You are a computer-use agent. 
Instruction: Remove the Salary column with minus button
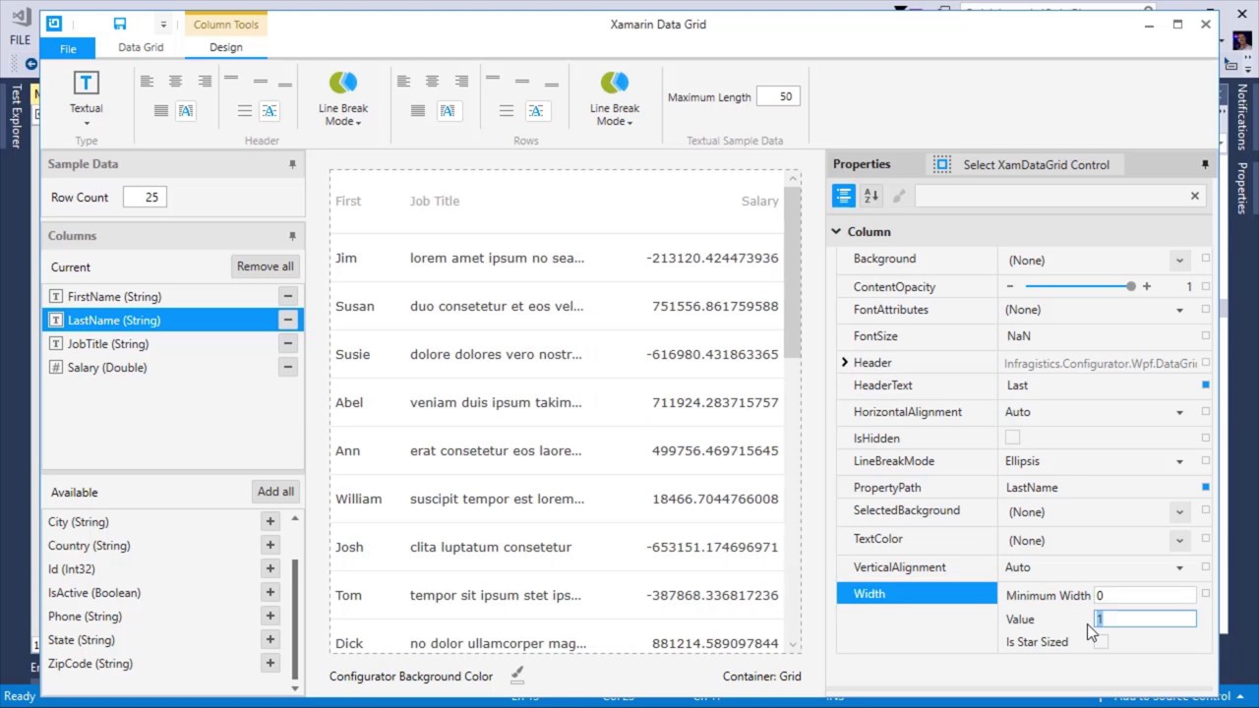point(288,367)
